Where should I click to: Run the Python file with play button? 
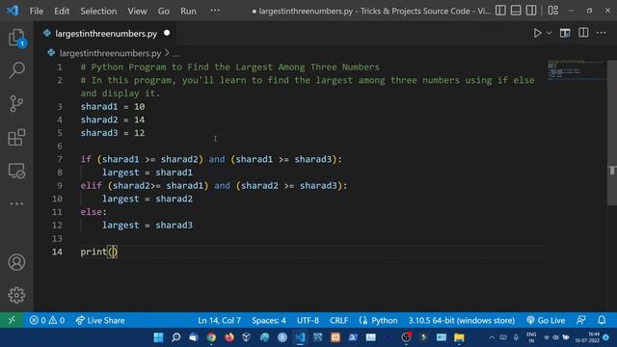537,33
